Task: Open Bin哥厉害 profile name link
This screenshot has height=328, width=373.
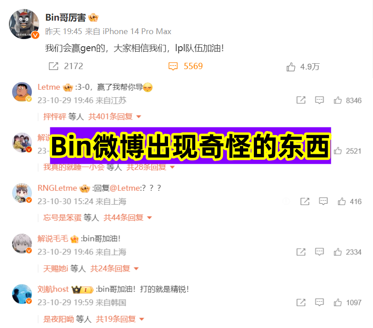Action: (66, 17)
